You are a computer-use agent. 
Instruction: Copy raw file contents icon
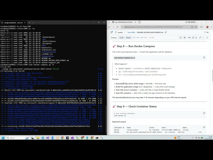(193, 38)
